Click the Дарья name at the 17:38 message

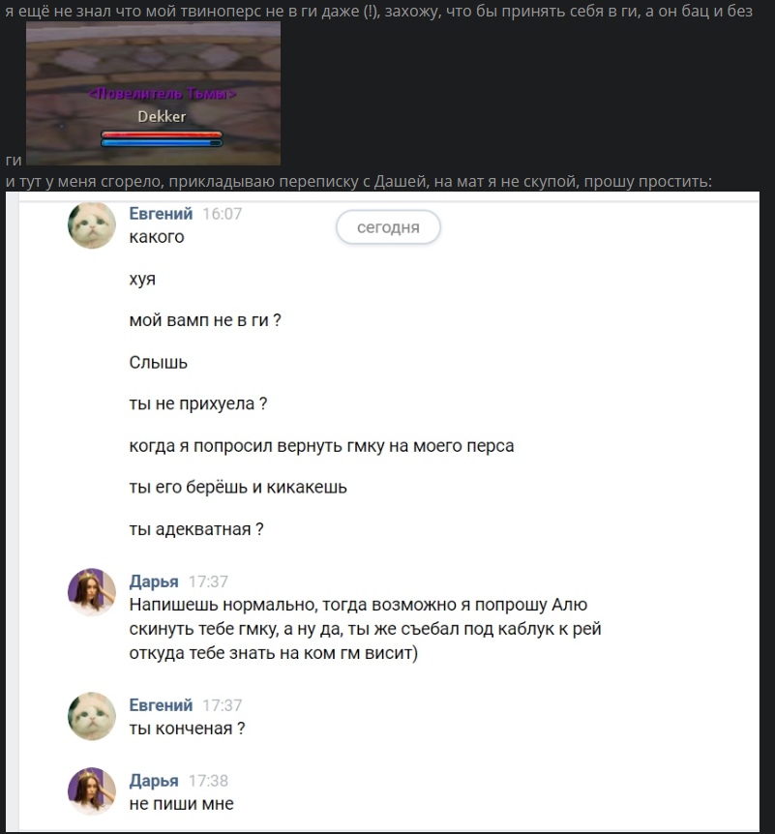coord(154,780)
